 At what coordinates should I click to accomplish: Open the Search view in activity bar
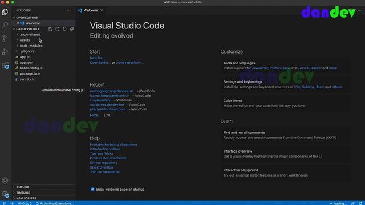[x=5, y=25]
